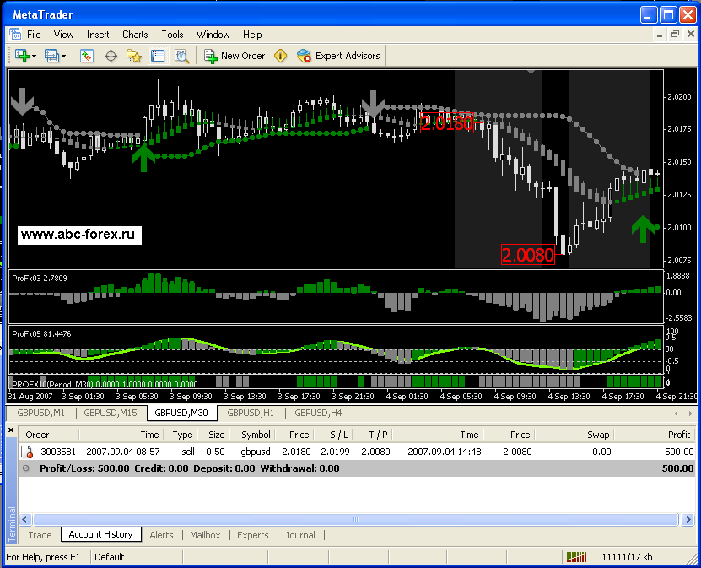Open the Trade terminal tab

click(40, 535)
